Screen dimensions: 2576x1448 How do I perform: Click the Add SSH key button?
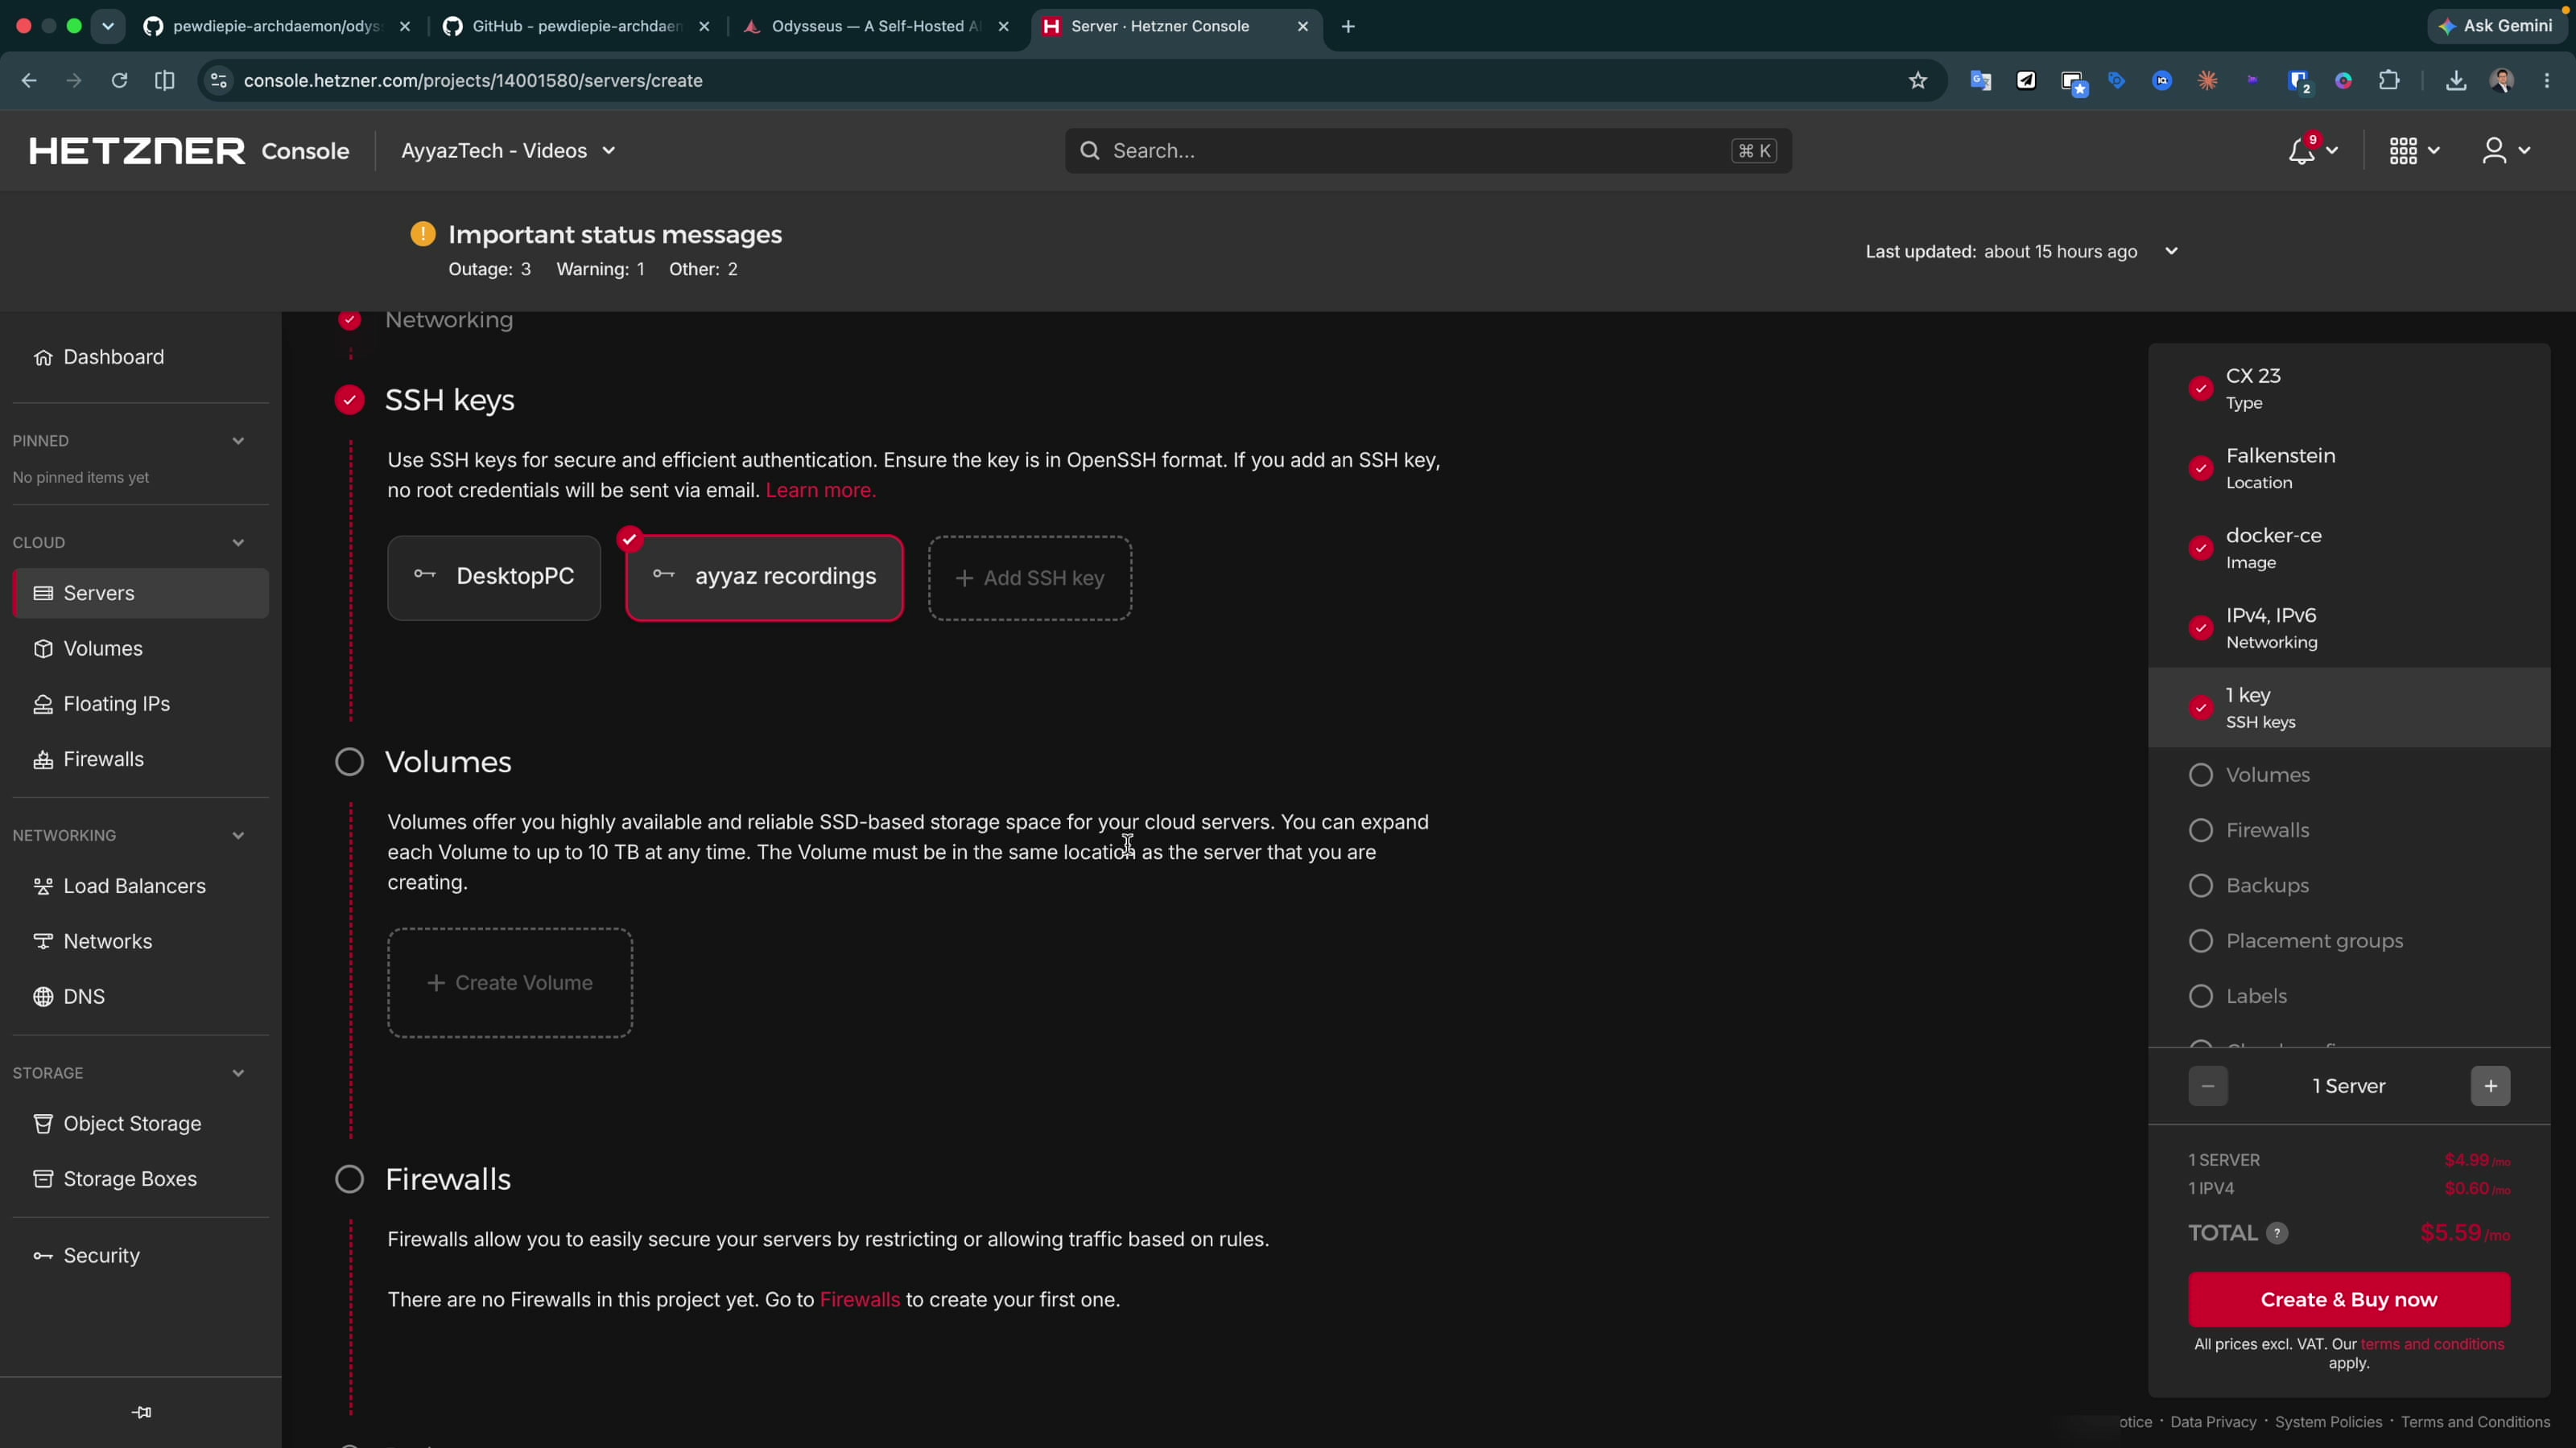[1030, 578]
